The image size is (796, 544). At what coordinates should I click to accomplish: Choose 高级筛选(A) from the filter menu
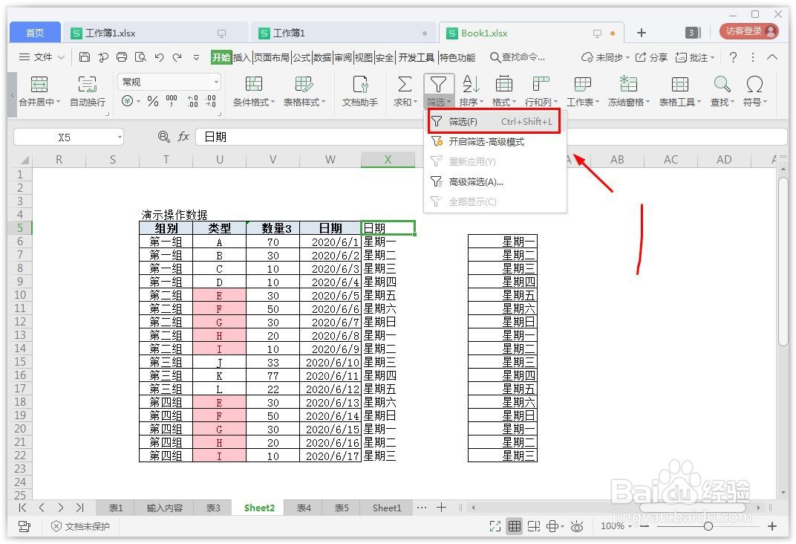[x=475, y=181]
